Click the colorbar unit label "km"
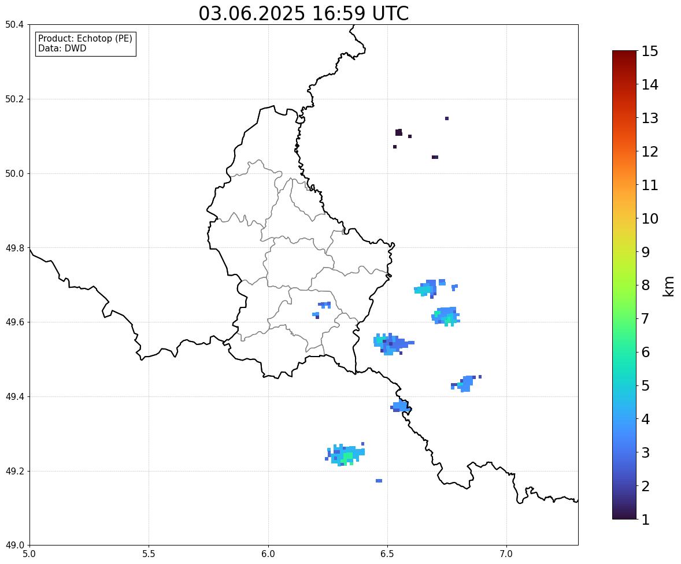The height and width of the screenshot is (564, 681). tap(669, 285)
